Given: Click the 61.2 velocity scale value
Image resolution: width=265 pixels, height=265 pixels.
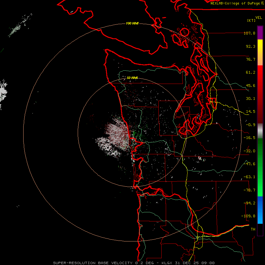Looking at the screenshot, I should [x=251, y=72].
